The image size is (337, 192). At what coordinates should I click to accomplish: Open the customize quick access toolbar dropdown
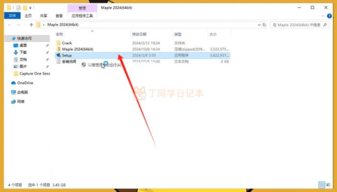coord(30,8)
